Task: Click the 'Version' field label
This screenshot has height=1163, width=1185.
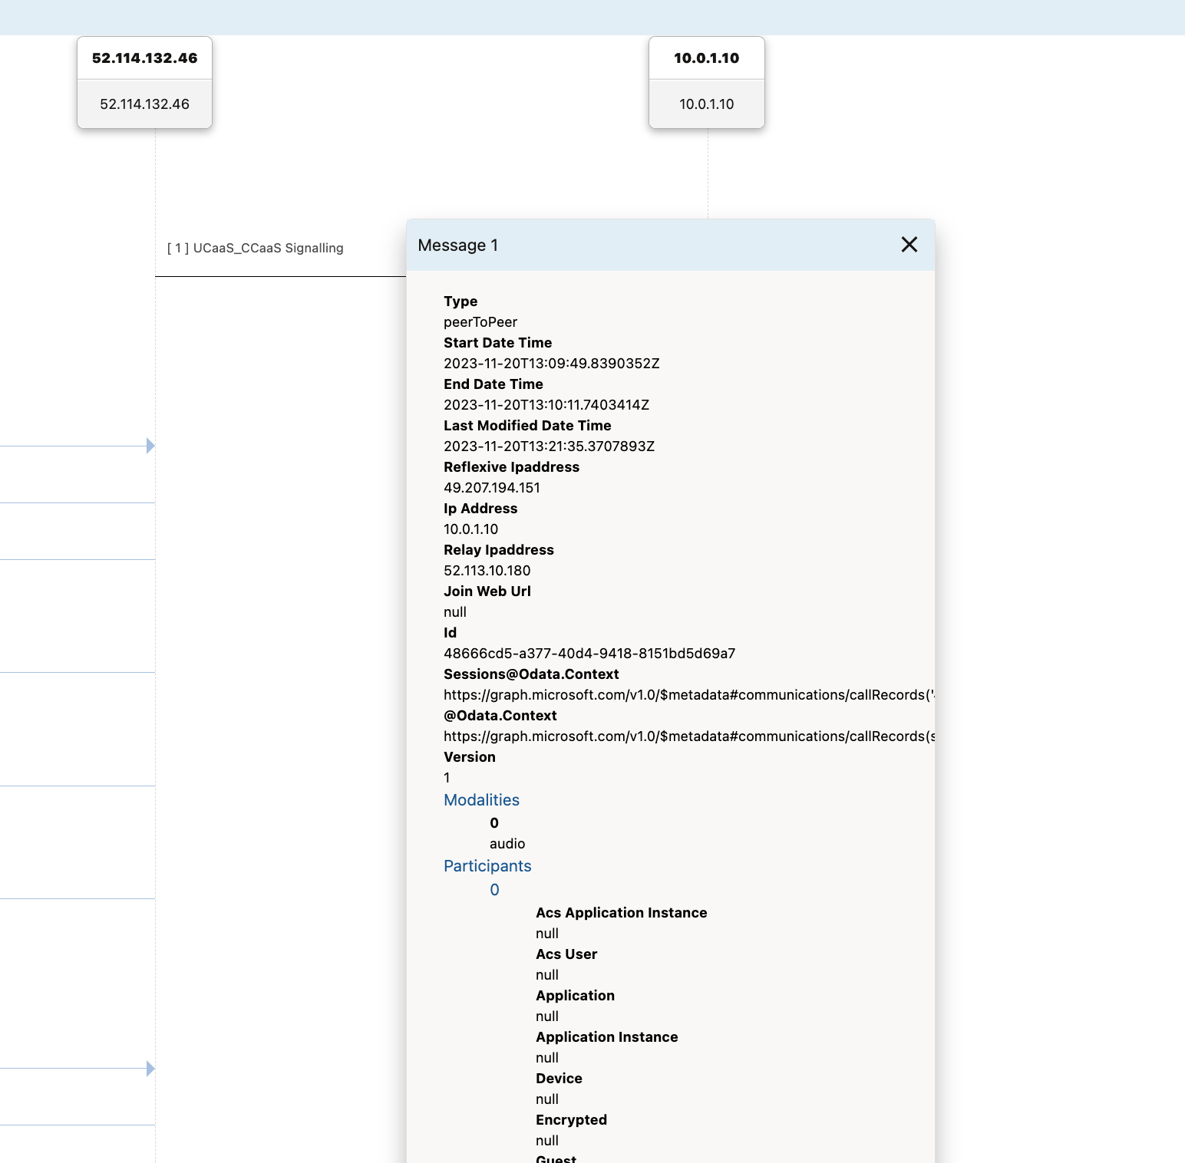Action: coord(470,757)
